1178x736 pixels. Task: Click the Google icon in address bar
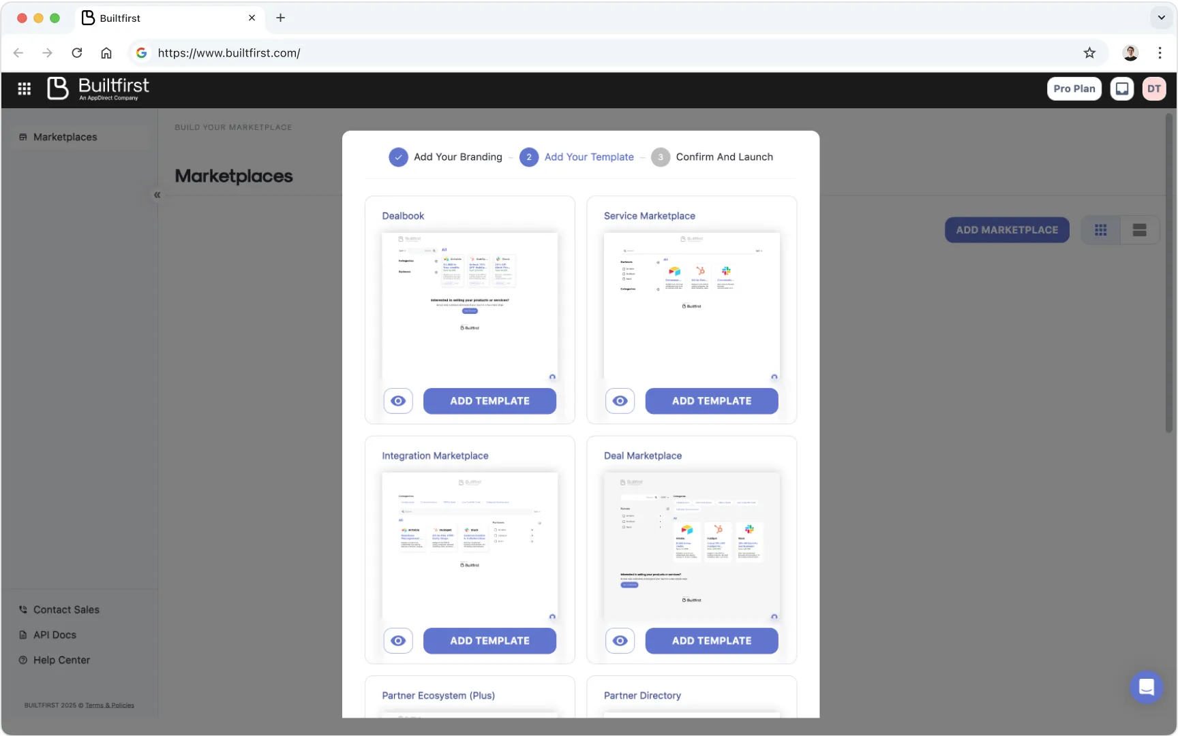[141, 52]
